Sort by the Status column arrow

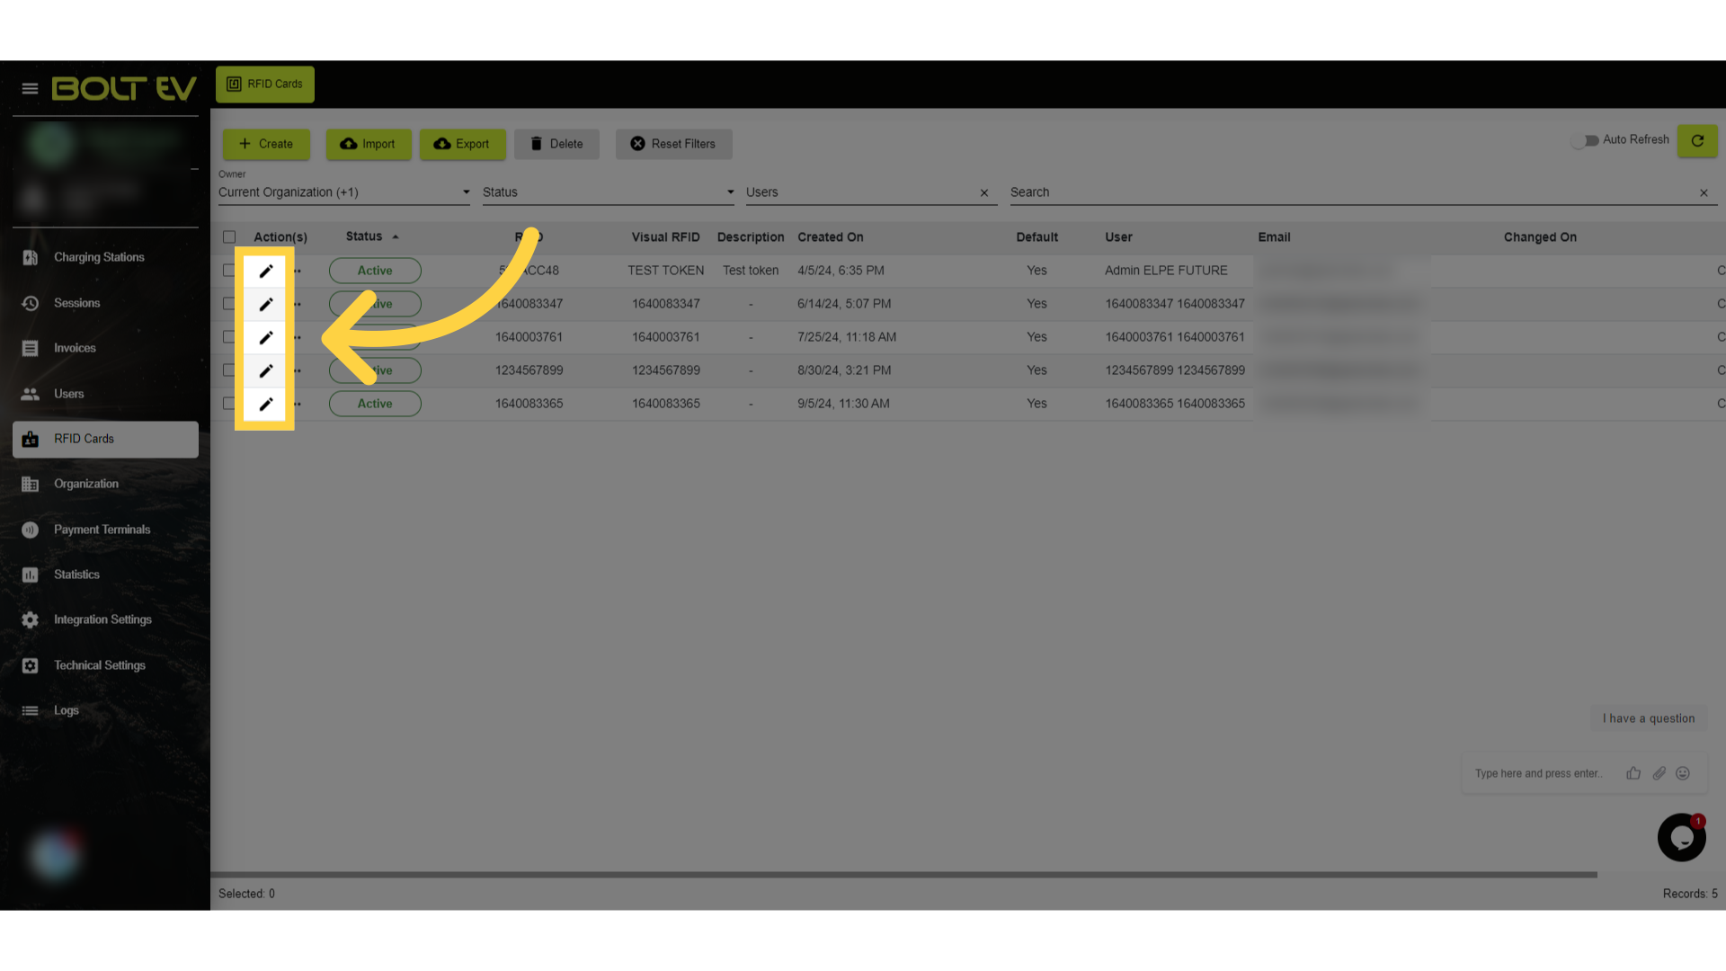(395, 236)
